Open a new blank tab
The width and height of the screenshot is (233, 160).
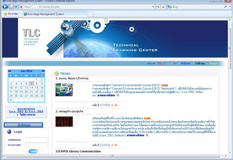point(90,14)
